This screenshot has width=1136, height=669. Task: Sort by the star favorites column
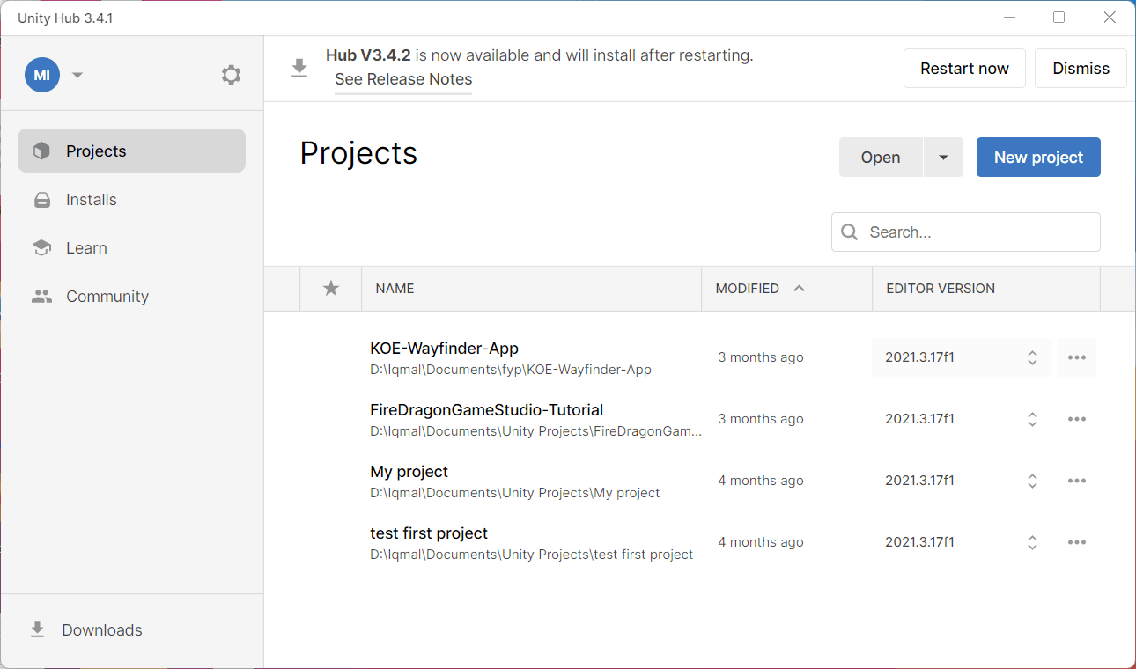(x=331, y=289)
